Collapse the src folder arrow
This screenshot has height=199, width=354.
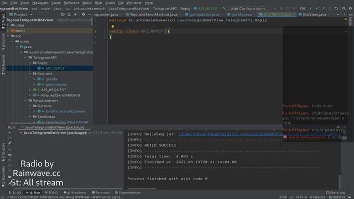click(8, 36)
